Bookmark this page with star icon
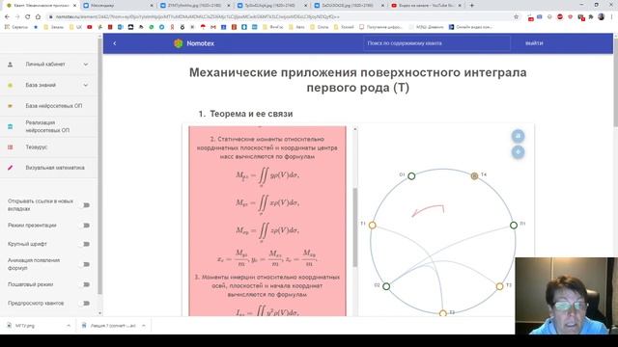Screen dimensions: 618x347 pos(516,16)
